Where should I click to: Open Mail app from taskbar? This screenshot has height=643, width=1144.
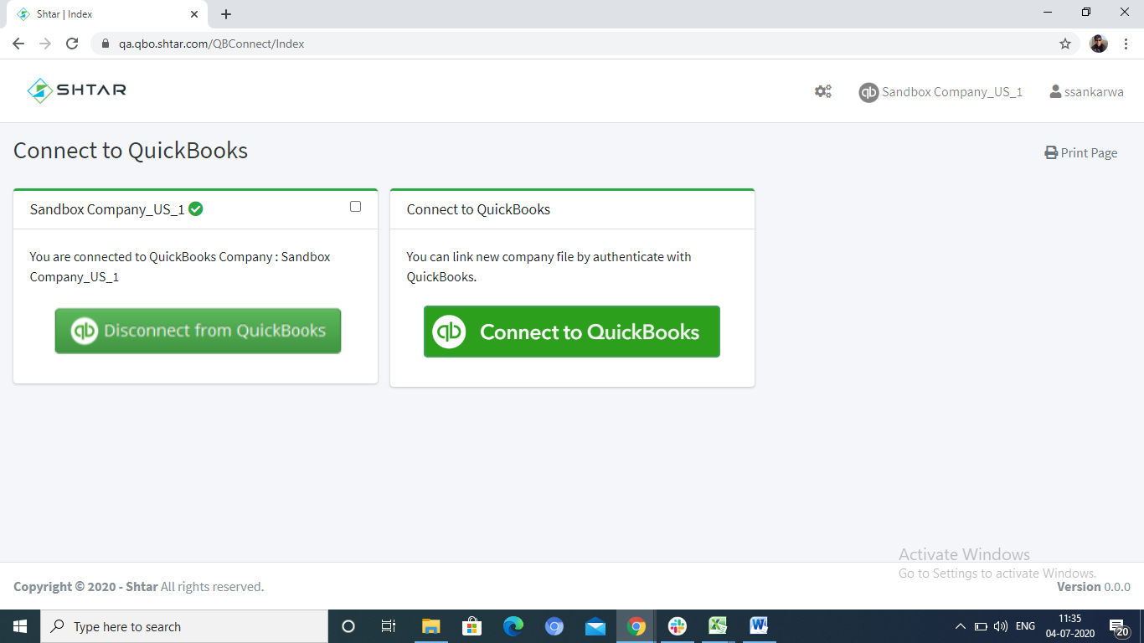pyautogui.click(x=595, y=626)
